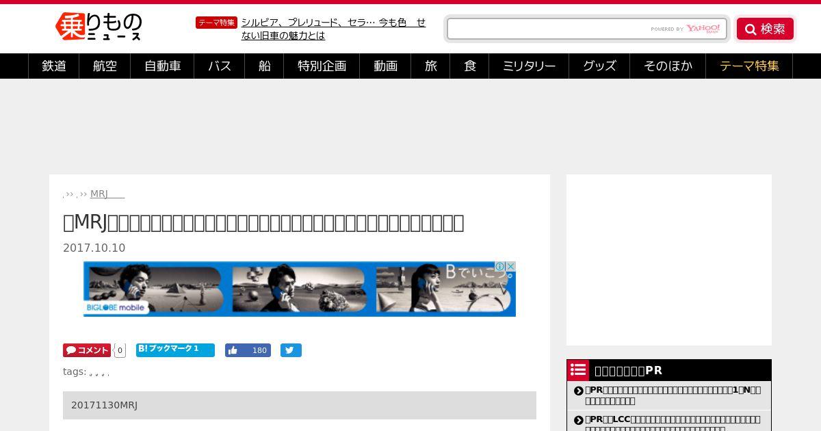Click the 乗りものニュース site logo
821x431 pixels.
(99, 27)
